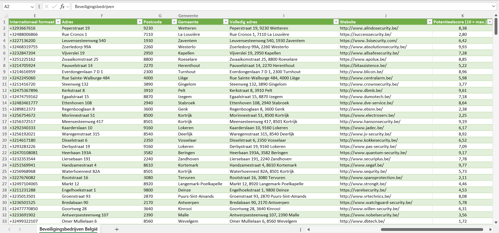Viewport: 499px width, 233px height.
Task: Open the Gemeente column filter dropdown
Action: point(226,22)
